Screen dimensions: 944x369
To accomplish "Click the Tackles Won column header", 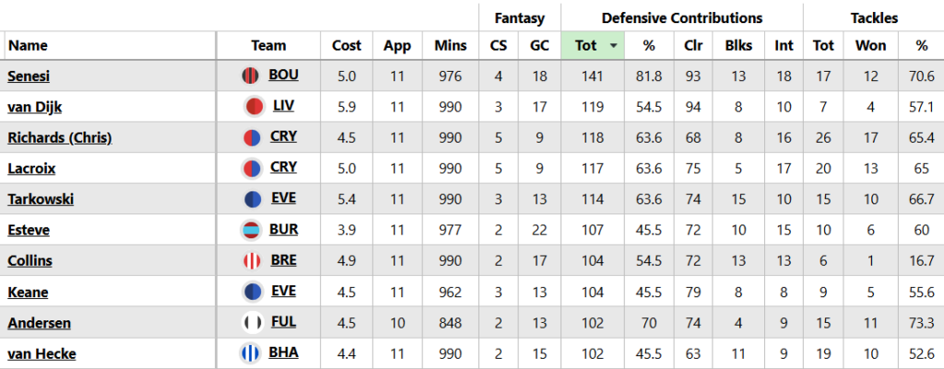I will tap(869, 45).
